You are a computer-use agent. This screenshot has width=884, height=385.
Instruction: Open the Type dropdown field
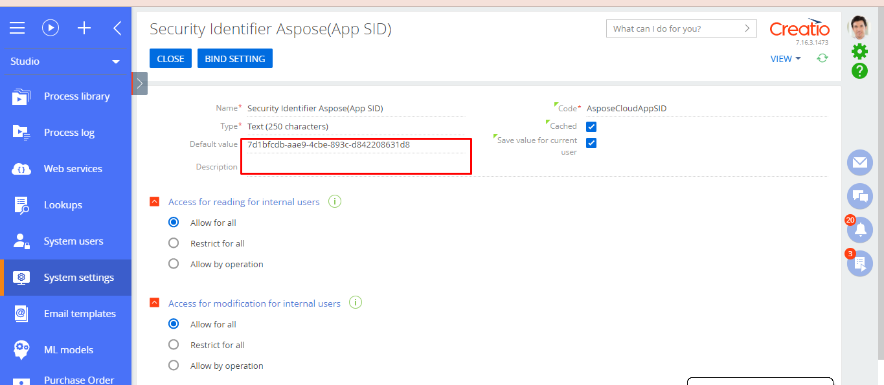pos(356,126)
